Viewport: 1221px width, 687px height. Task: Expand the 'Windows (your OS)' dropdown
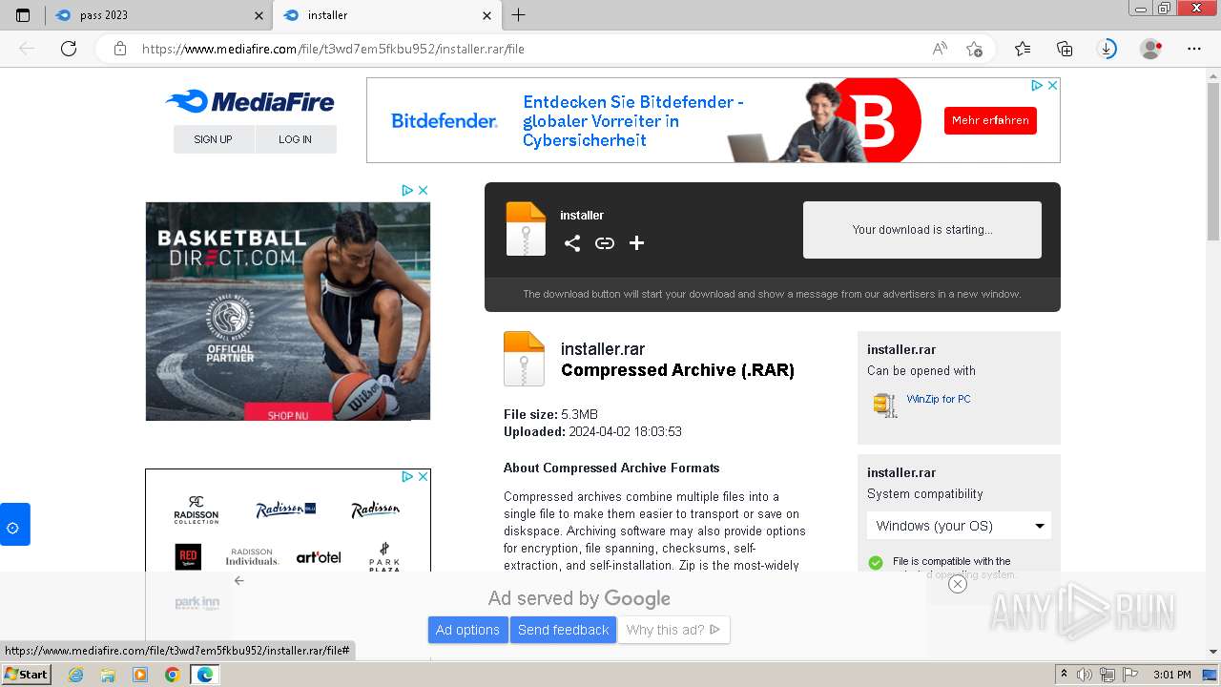(x=959, y=526)
